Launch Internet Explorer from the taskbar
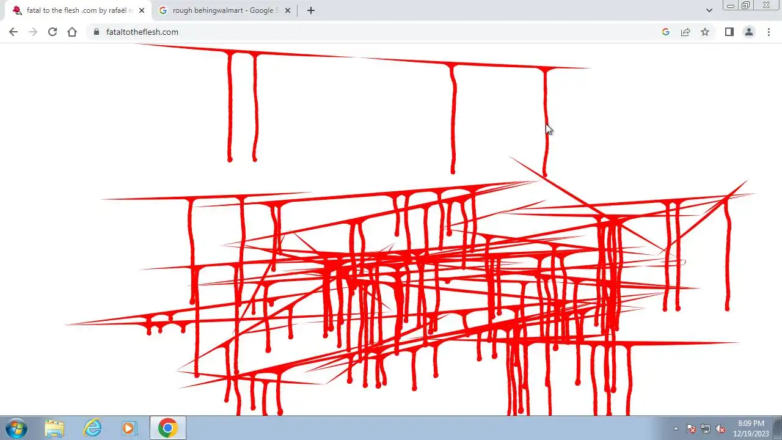Image resolution: width=782 pixels, height=440 pixels. [x=92, y=428]
